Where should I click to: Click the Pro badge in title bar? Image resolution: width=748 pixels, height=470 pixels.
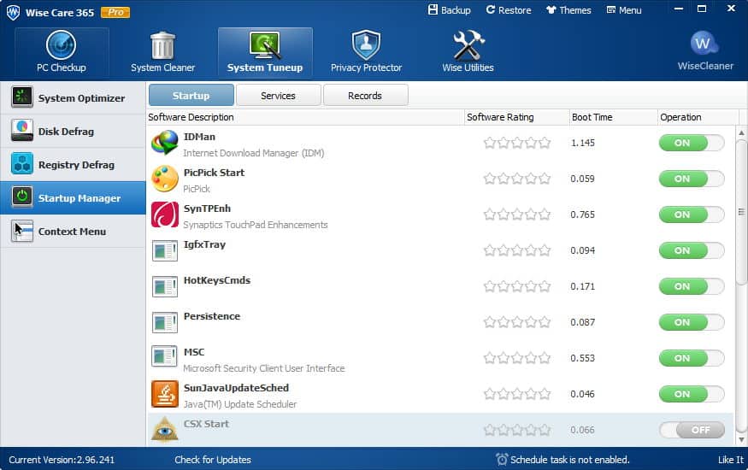pos(115,13)
